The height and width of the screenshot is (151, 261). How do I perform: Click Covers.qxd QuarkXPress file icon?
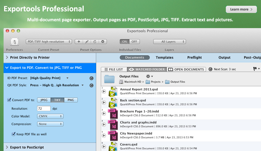coord(113,147)
